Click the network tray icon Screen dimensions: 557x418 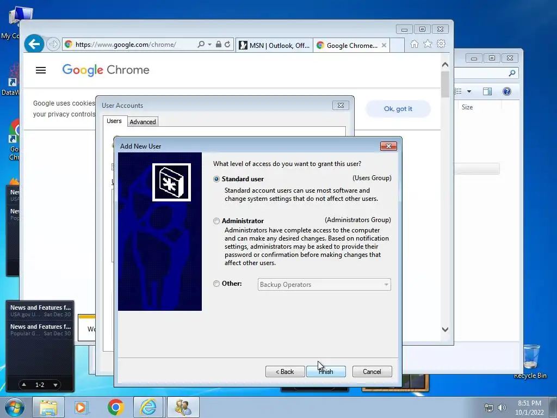(489, 408)
